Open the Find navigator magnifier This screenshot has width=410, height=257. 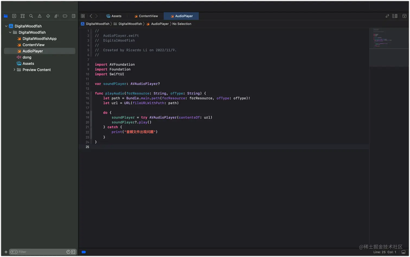tap(31, 16)
